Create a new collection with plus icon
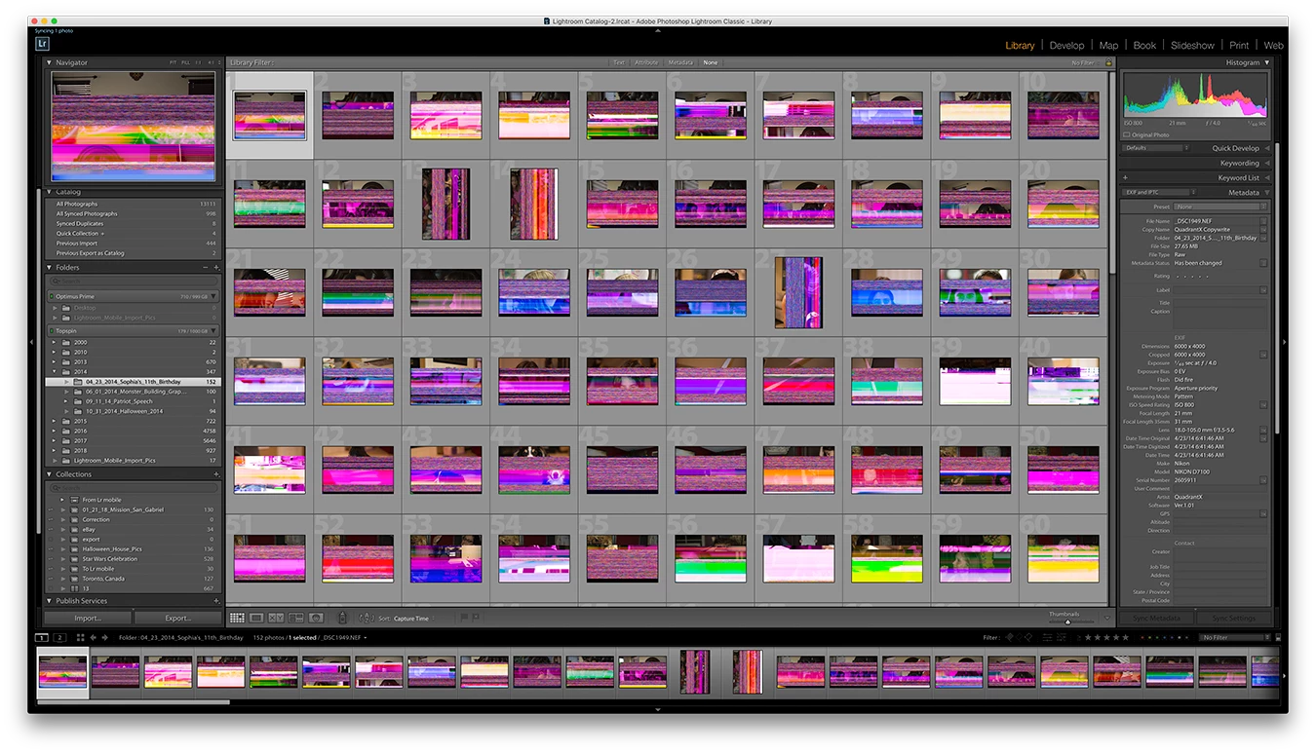The width and height of the screenshot is (1316, 753). pos(216,474)
